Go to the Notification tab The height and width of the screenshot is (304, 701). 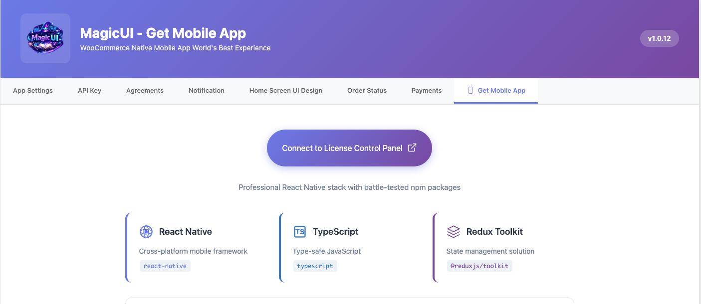[207, 91]
